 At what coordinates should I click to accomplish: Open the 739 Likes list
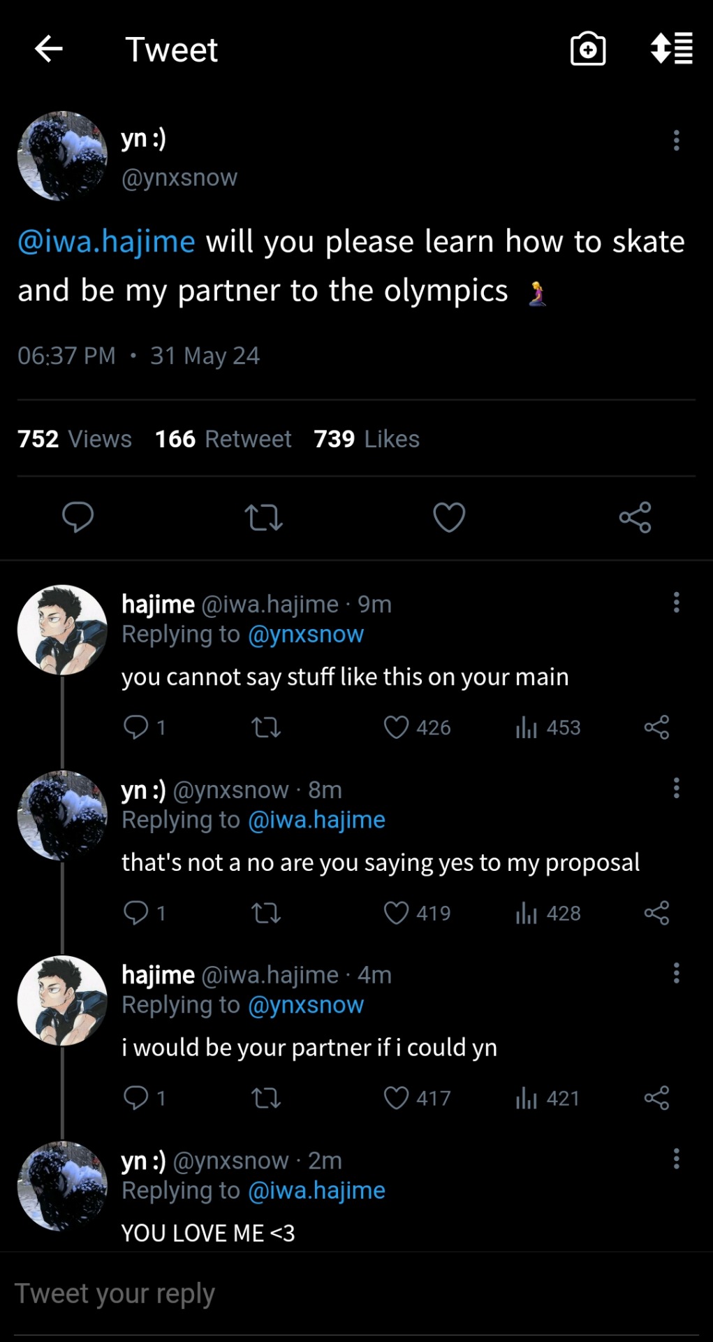(367, 439)
